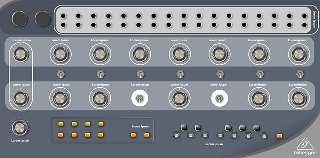Adjust the third knob in the top knob row
Image resolution: width=320 pixels, height=158 pixels.
[100, 54]
